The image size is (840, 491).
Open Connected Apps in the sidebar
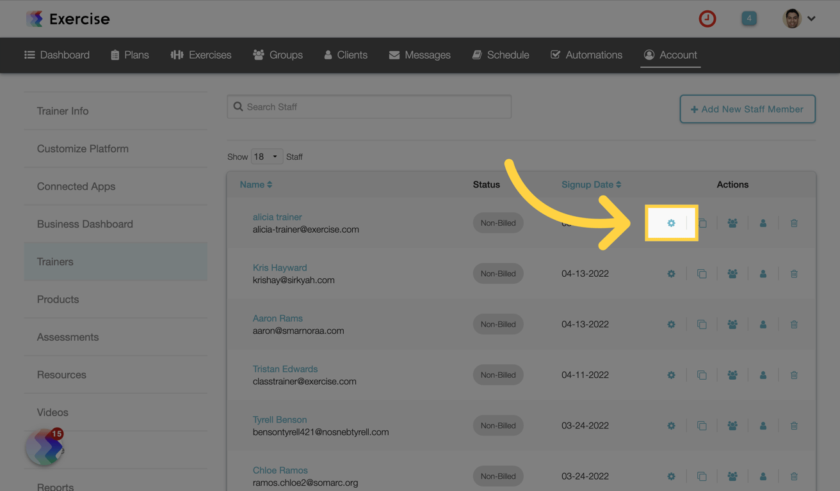[x=116, y=187]
